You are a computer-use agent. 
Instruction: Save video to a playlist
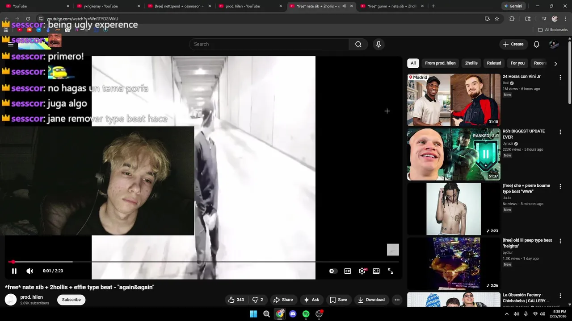[x=338, y=300]
